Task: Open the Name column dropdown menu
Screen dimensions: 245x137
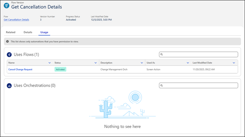Action: [50, 63]
